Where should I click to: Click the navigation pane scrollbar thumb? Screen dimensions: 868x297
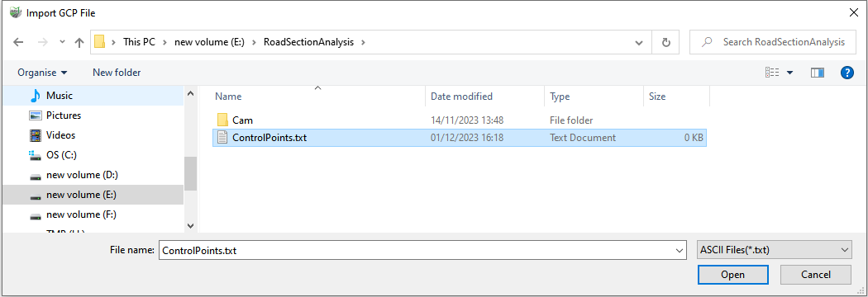click(x=190, y=173)
